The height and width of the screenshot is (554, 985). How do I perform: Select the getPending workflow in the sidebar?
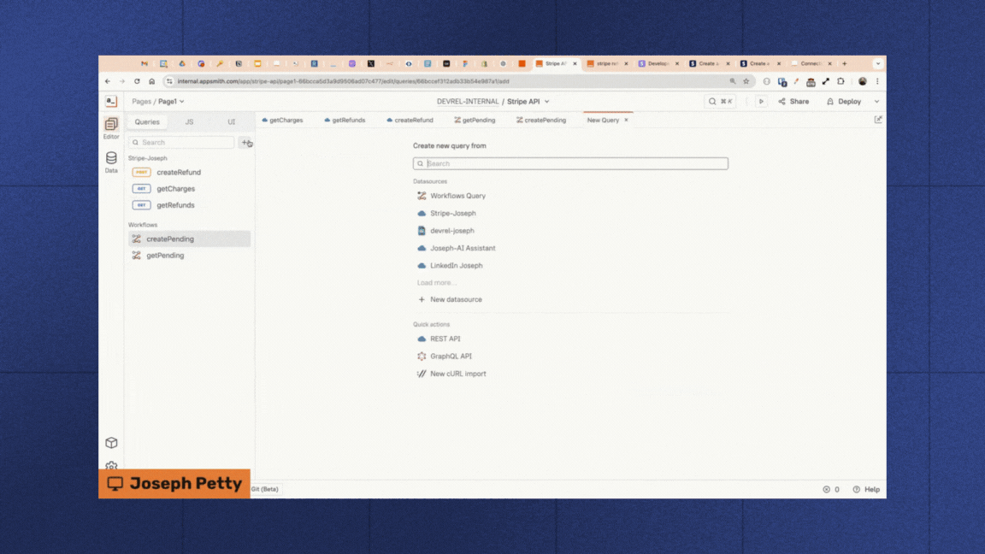166,255
